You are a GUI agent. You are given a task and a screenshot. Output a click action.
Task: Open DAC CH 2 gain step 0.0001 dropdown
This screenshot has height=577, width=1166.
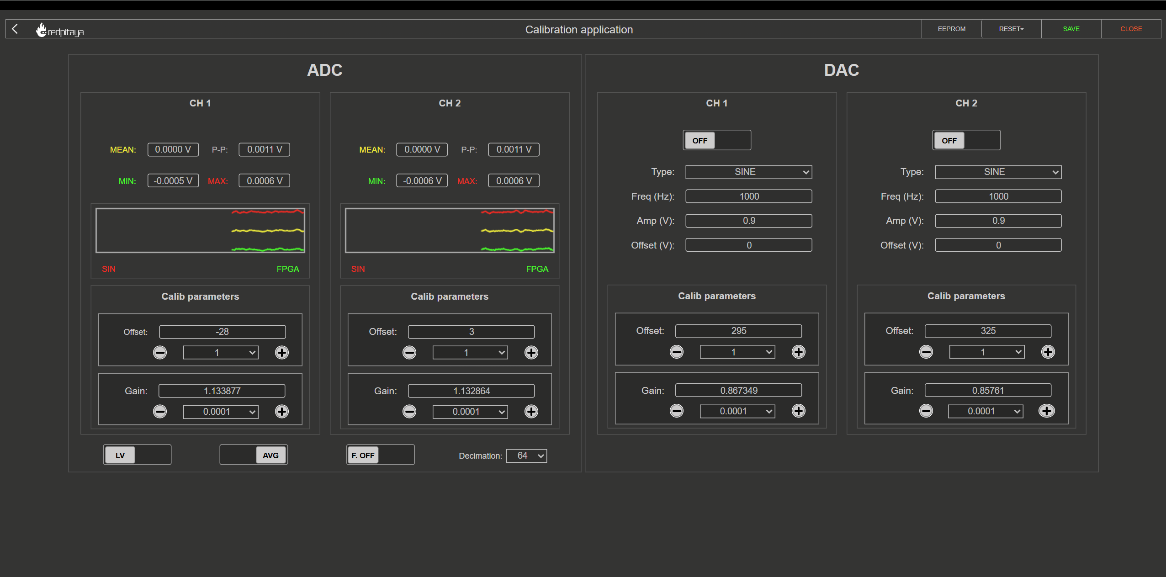coord(986,411)
